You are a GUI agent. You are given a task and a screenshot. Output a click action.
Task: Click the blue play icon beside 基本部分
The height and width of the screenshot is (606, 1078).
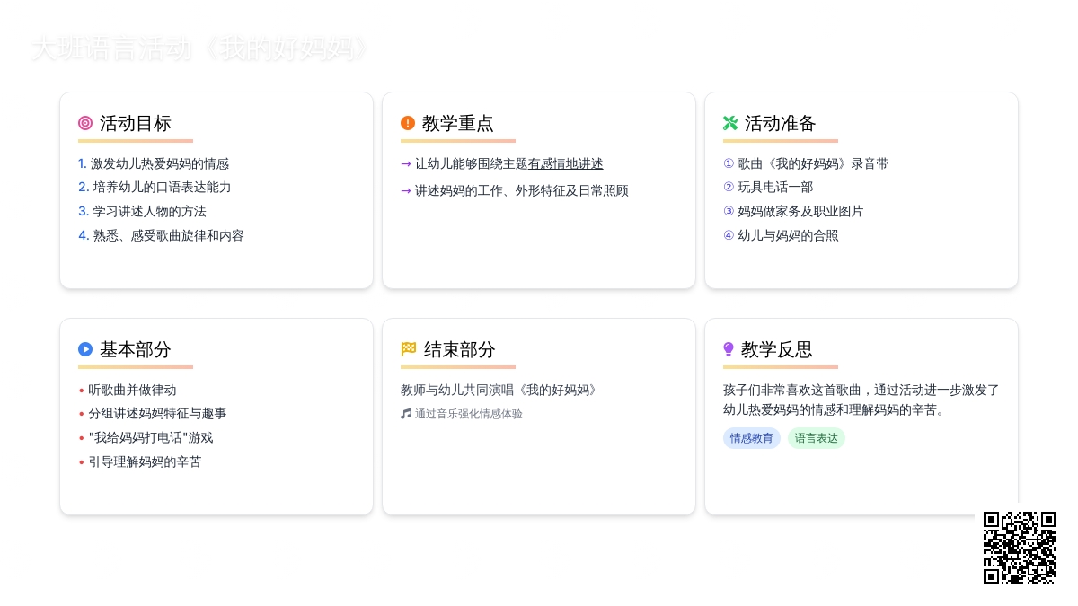pyautogui.click(x=85, y=349)
